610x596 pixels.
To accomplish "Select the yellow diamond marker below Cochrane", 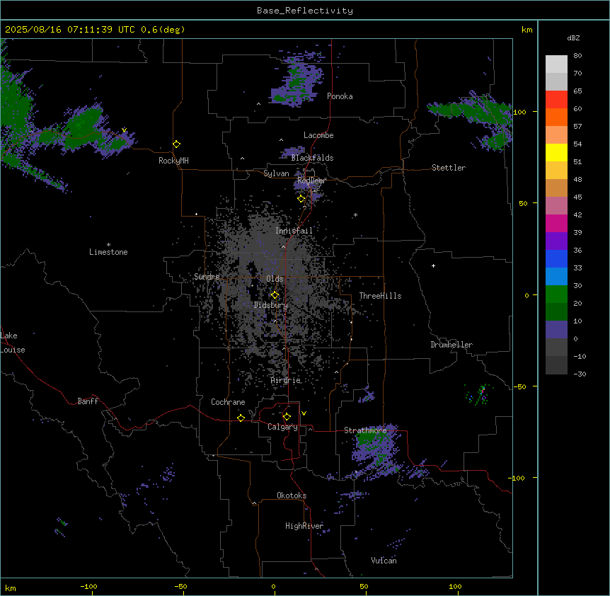I will click(x=241, y=418).
